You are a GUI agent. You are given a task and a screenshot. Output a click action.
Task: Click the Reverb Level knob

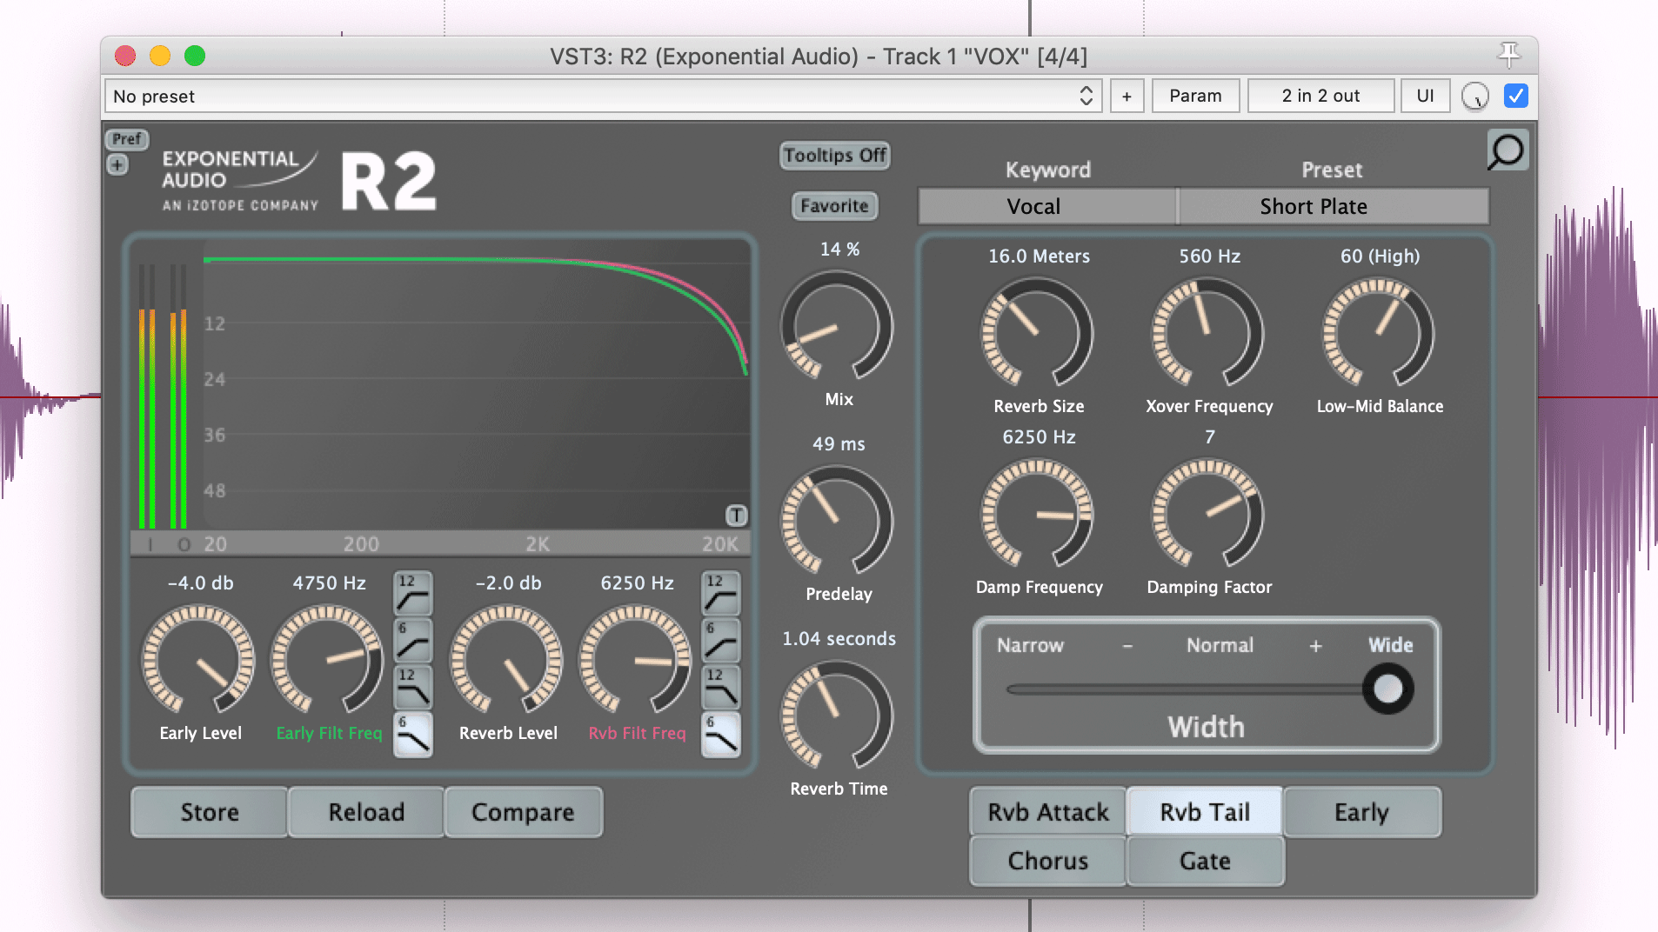[x=506, y=660]
